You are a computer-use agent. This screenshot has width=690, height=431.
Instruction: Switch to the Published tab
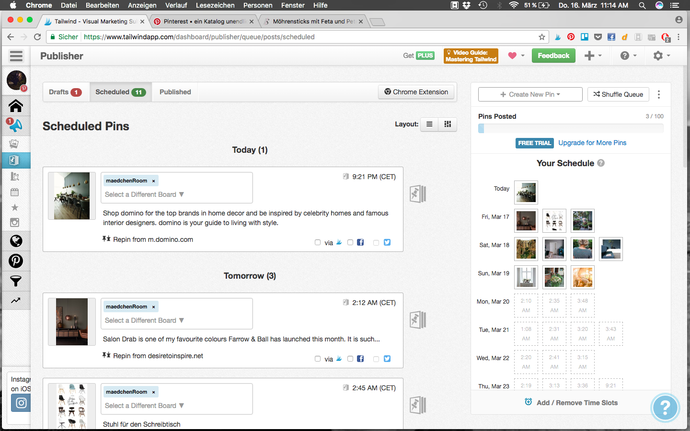tap(175, 92)
